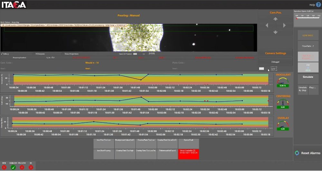Select the IronShortPouring alarm tile
Viewport: 322px width, 171px height.
[x=104, y=154]
